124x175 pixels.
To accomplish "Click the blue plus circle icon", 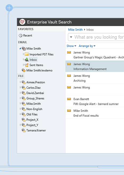I will 9,8.
